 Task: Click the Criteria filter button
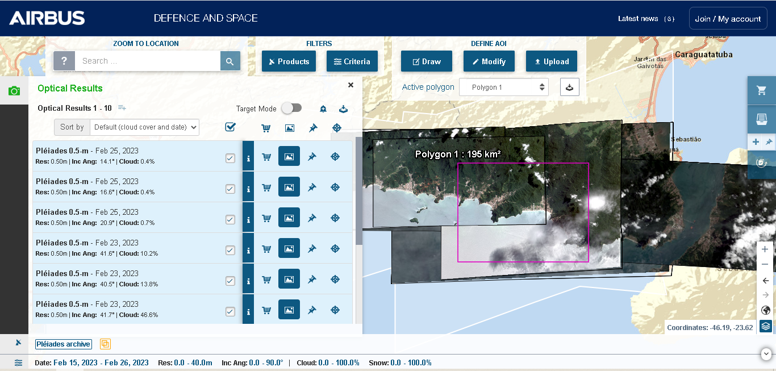point(352,61)
